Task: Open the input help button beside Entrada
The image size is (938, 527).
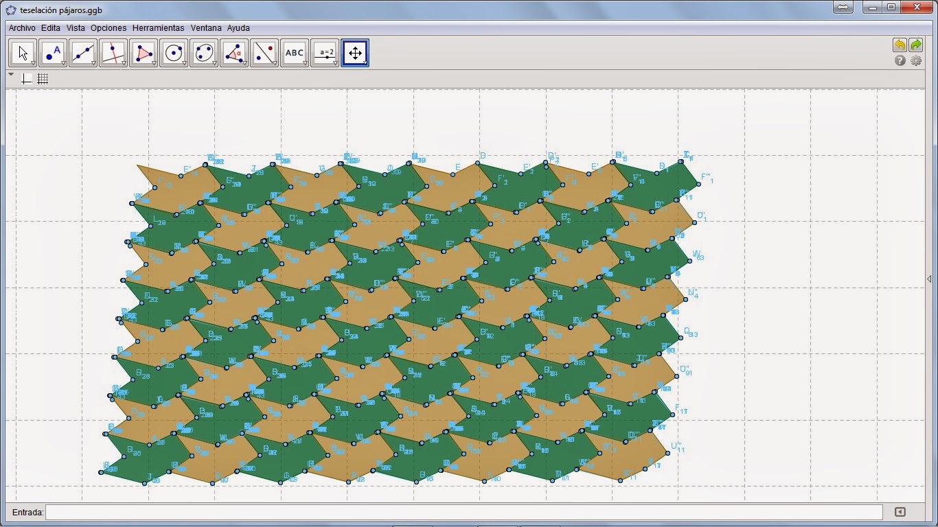Action: click(x=900, y=512)
